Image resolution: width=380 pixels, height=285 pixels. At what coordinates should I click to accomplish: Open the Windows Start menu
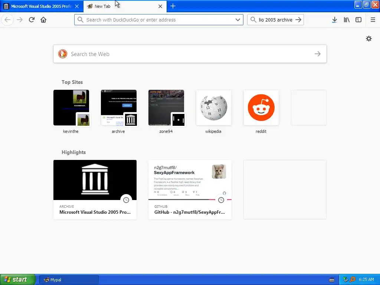18,279
